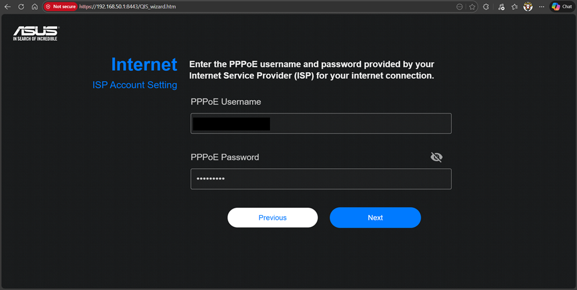Open Copilot Chat in the toolbar
The image size is (577, 290).
(562, 7)
